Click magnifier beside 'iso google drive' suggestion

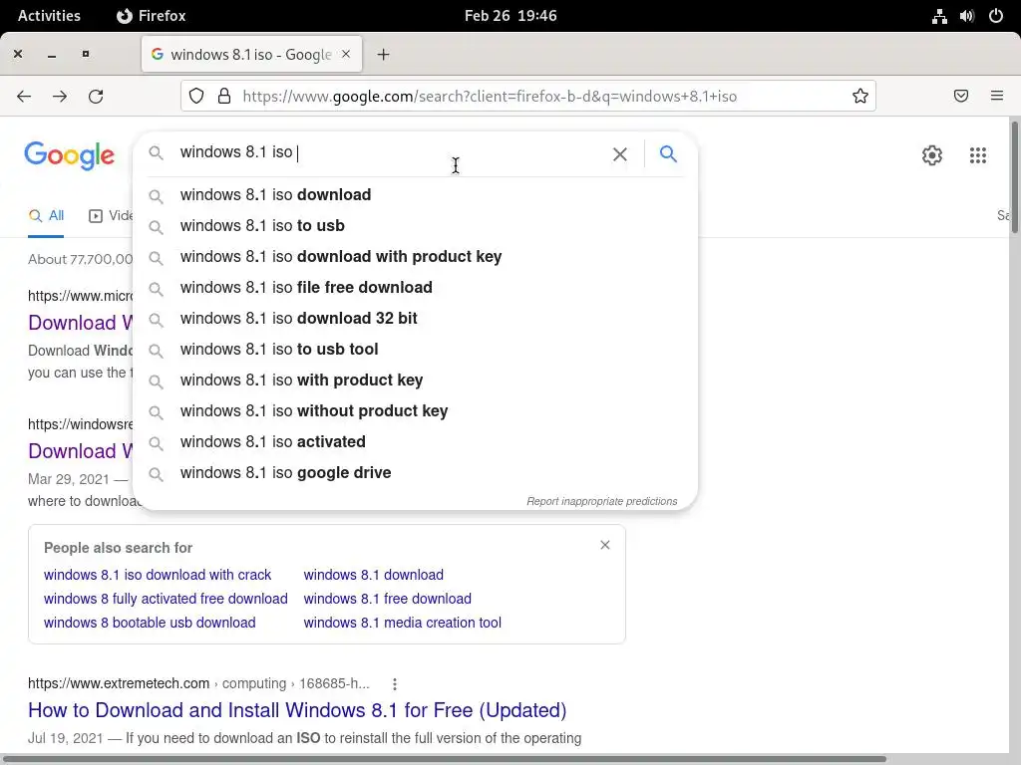tap(156, 473)
